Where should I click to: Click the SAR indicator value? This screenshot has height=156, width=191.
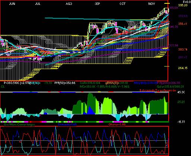[90, 83]
